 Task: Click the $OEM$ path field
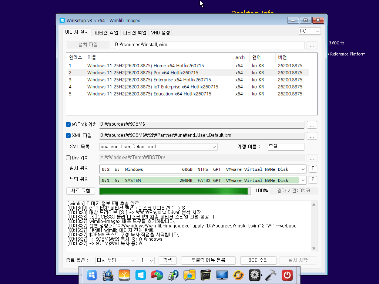pos(202,124)
